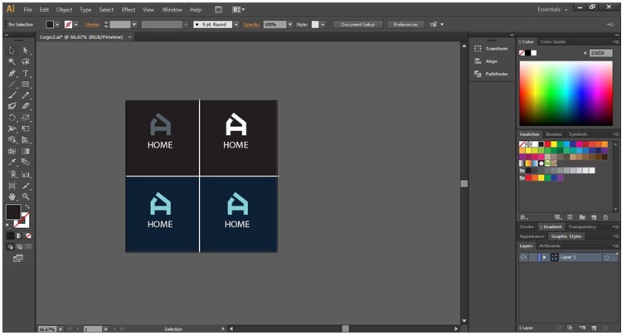Open the Opacity dropdown arrow
Screen dimensions: 622x335
point(289,25)
